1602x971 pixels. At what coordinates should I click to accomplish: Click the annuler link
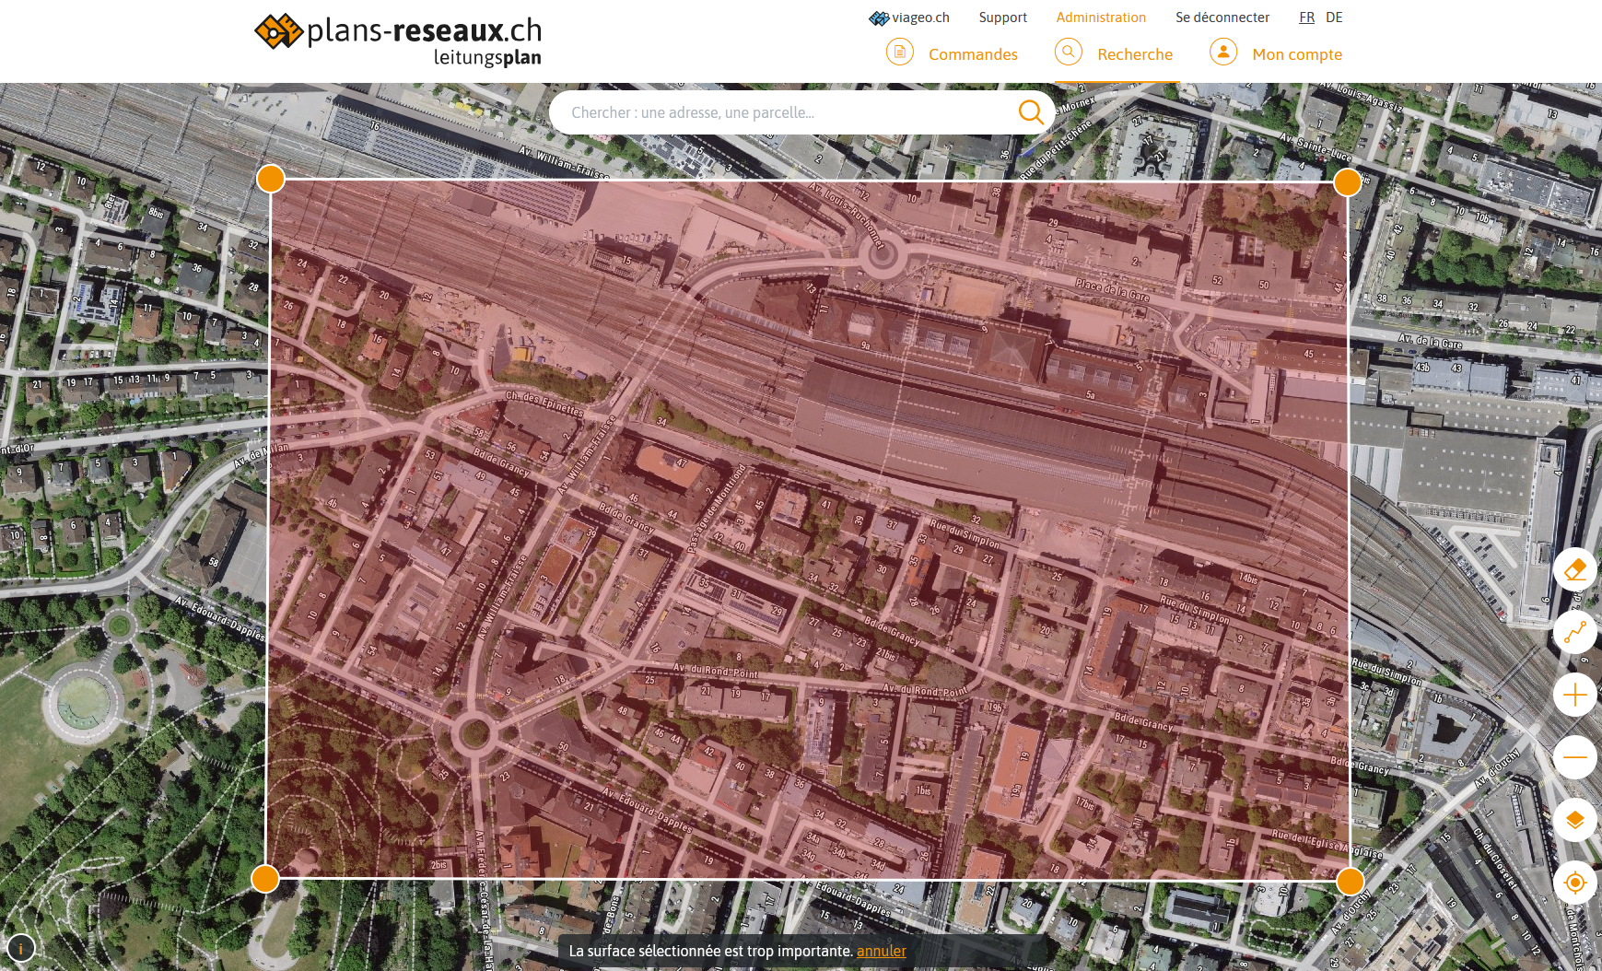coord(881,951)
